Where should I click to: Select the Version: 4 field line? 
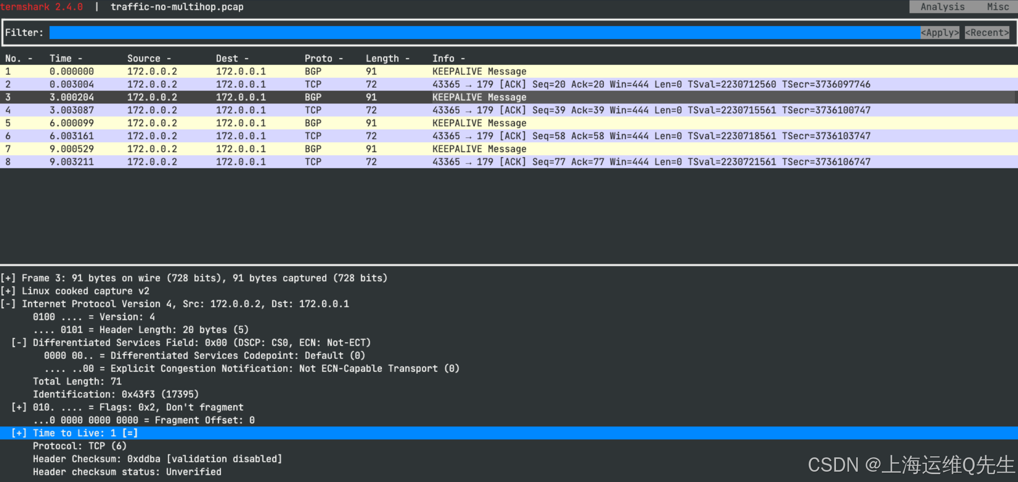pyautogui.click(x=94, y=317)
